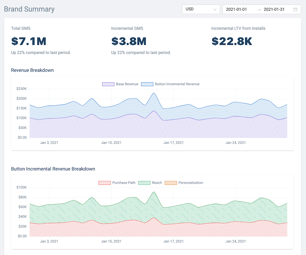
Task: Toggle Button Incremental Revenue legend swatch
Action: 147,84
